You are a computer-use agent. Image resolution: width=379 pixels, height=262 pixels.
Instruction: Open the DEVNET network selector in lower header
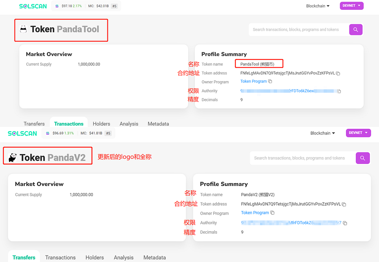tap(359, 133)
